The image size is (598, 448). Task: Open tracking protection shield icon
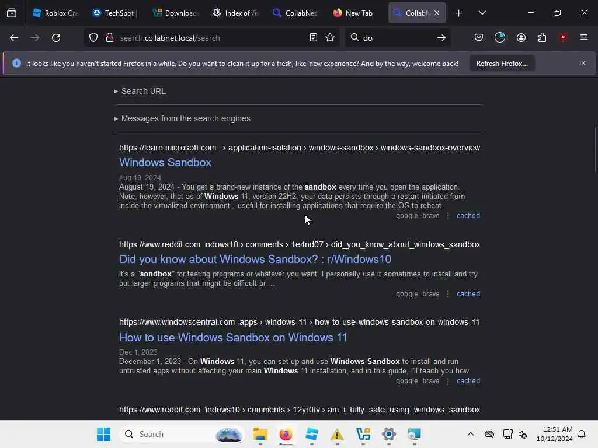point(93,38)
